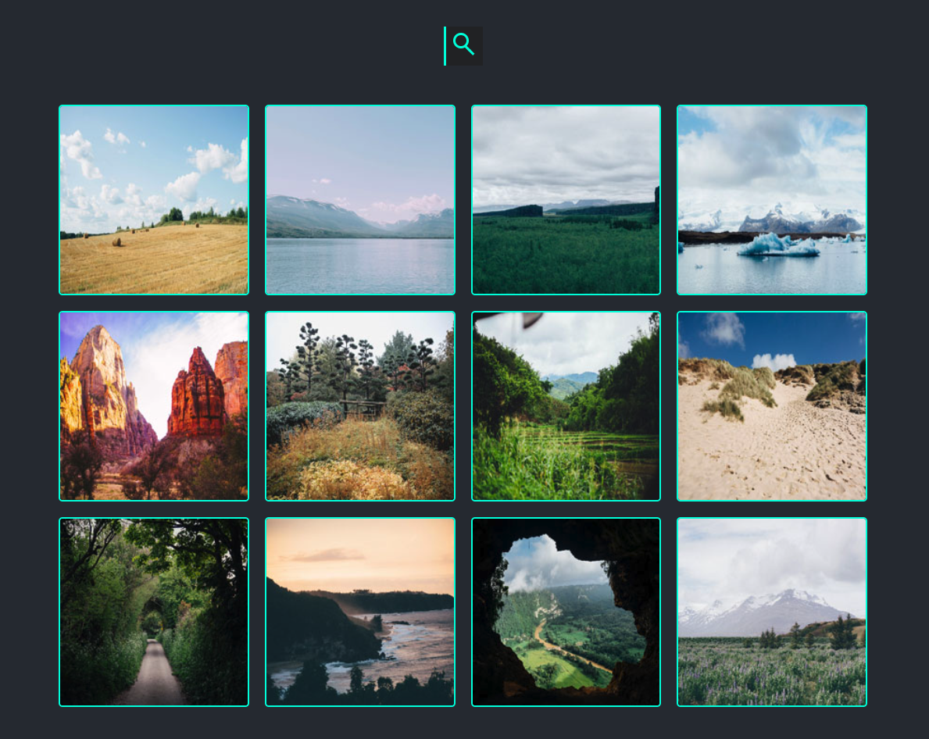Select the calm pink-sky lake thumbnail
This screenshot has width=929, height=739.
point(360,199)
